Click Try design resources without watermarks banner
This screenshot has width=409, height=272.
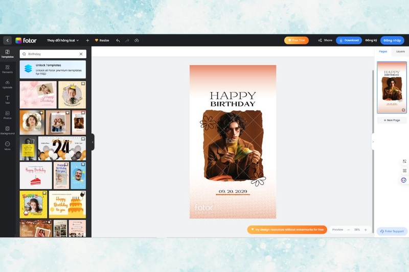287,230
